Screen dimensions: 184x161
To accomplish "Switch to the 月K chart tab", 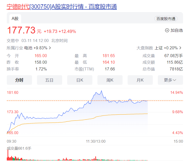I will click(x=140, y=80).
